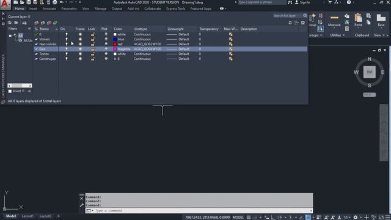This screenshot has height=220, width=391.
Task: Click the Search for layer field
Action: pyautogui.click(x=288, y=16)
